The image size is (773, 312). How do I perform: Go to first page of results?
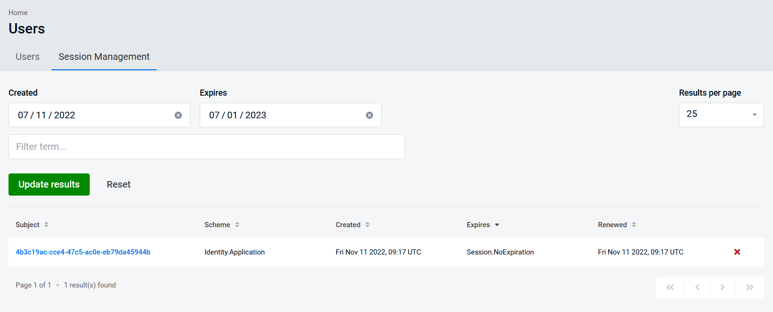[670, 287]
